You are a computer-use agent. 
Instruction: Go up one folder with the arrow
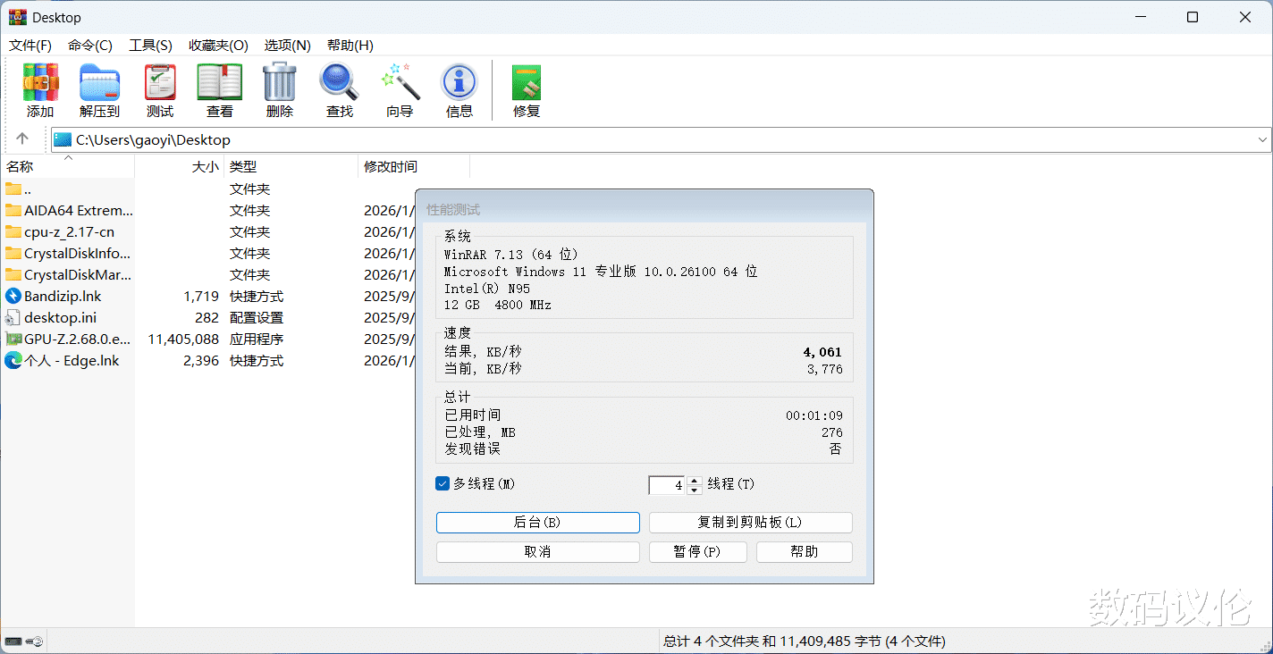pyautogui.click(x=22, y=139)
